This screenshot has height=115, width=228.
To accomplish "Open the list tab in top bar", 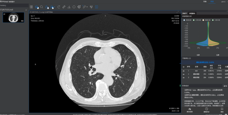I will (205, 2).
